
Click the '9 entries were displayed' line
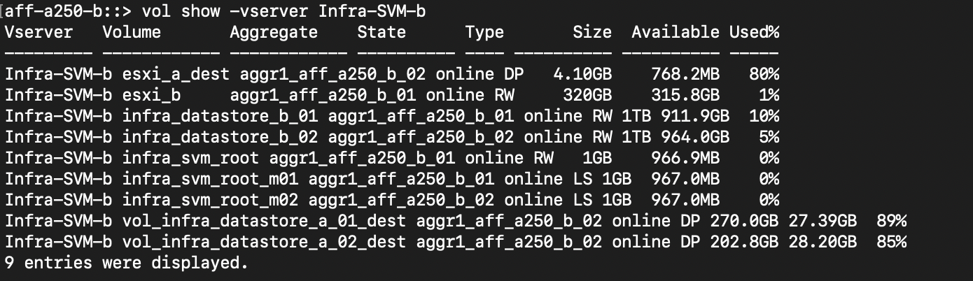[x=126, y=264]
